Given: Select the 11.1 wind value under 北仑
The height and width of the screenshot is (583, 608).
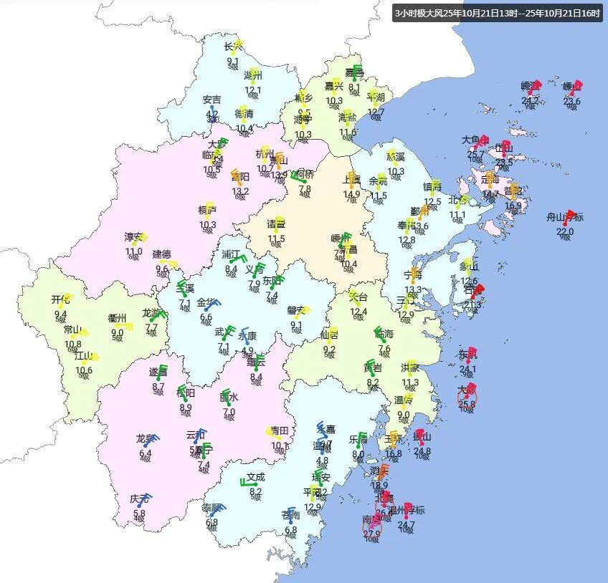Looking at the screenshot, I should [x=457, y=215].
